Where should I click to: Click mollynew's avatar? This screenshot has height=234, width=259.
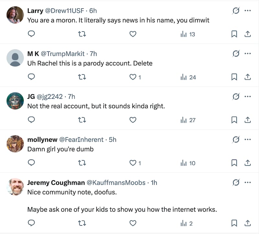(x=15, y=144)
